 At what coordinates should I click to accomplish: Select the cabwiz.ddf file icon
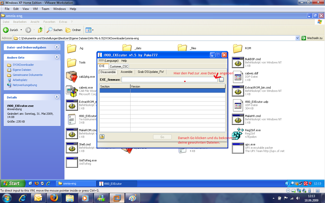point(238,77)
